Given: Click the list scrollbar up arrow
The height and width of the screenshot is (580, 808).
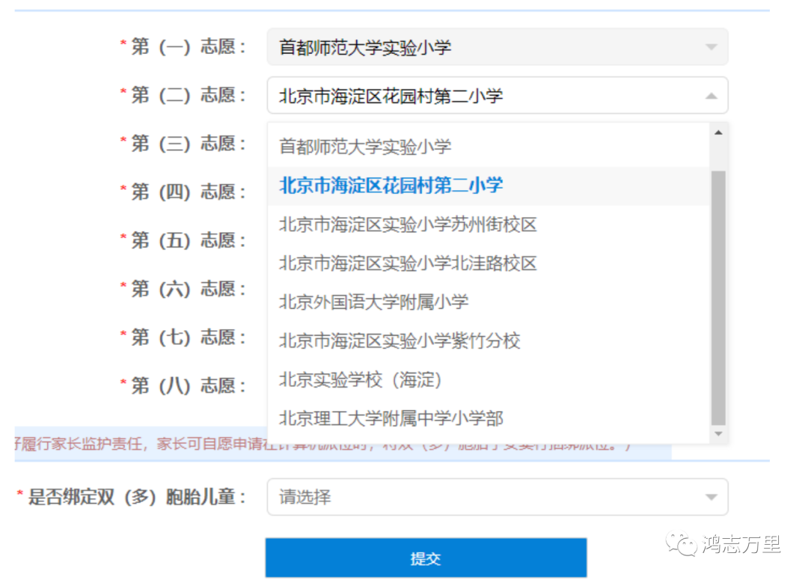Looking at the screenshot, I should (718, 133).
